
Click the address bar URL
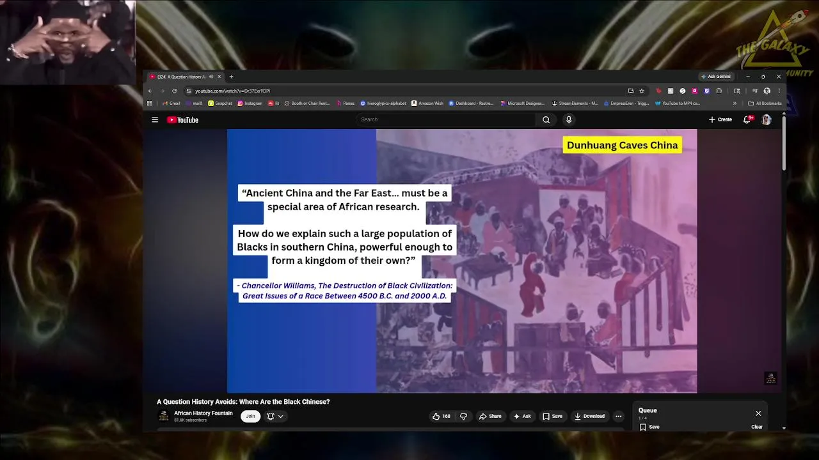(232, 91)
